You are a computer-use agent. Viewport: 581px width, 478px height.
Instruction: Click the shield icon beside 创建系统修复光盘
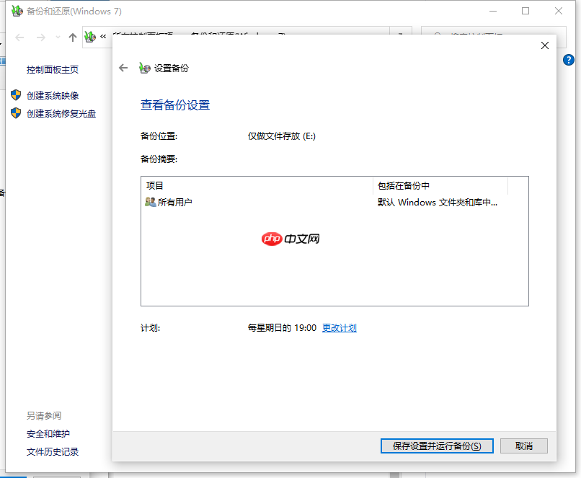coord(15,112)
